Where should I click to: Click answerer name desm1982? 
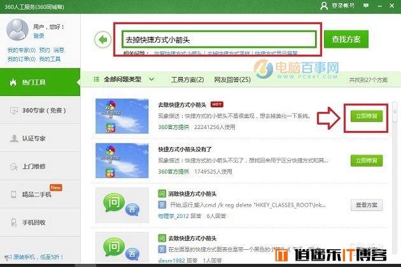pyautogui.click(x=171, y=261)
